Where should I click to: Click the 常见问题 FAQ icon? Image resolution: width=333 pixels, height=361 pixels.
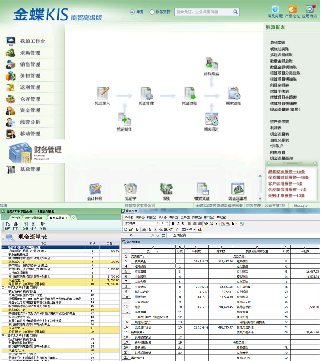pos(275,9)
